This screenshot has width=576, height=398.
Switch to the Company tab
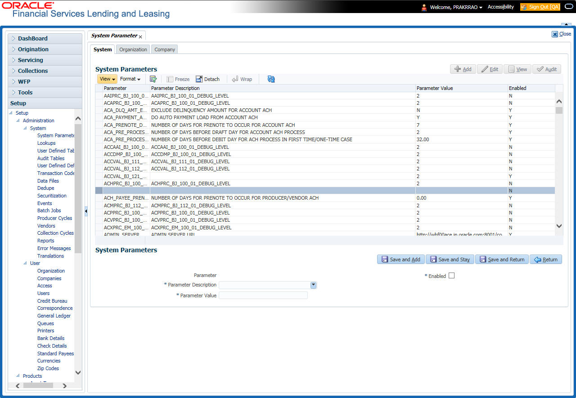(x=165, y=49)
